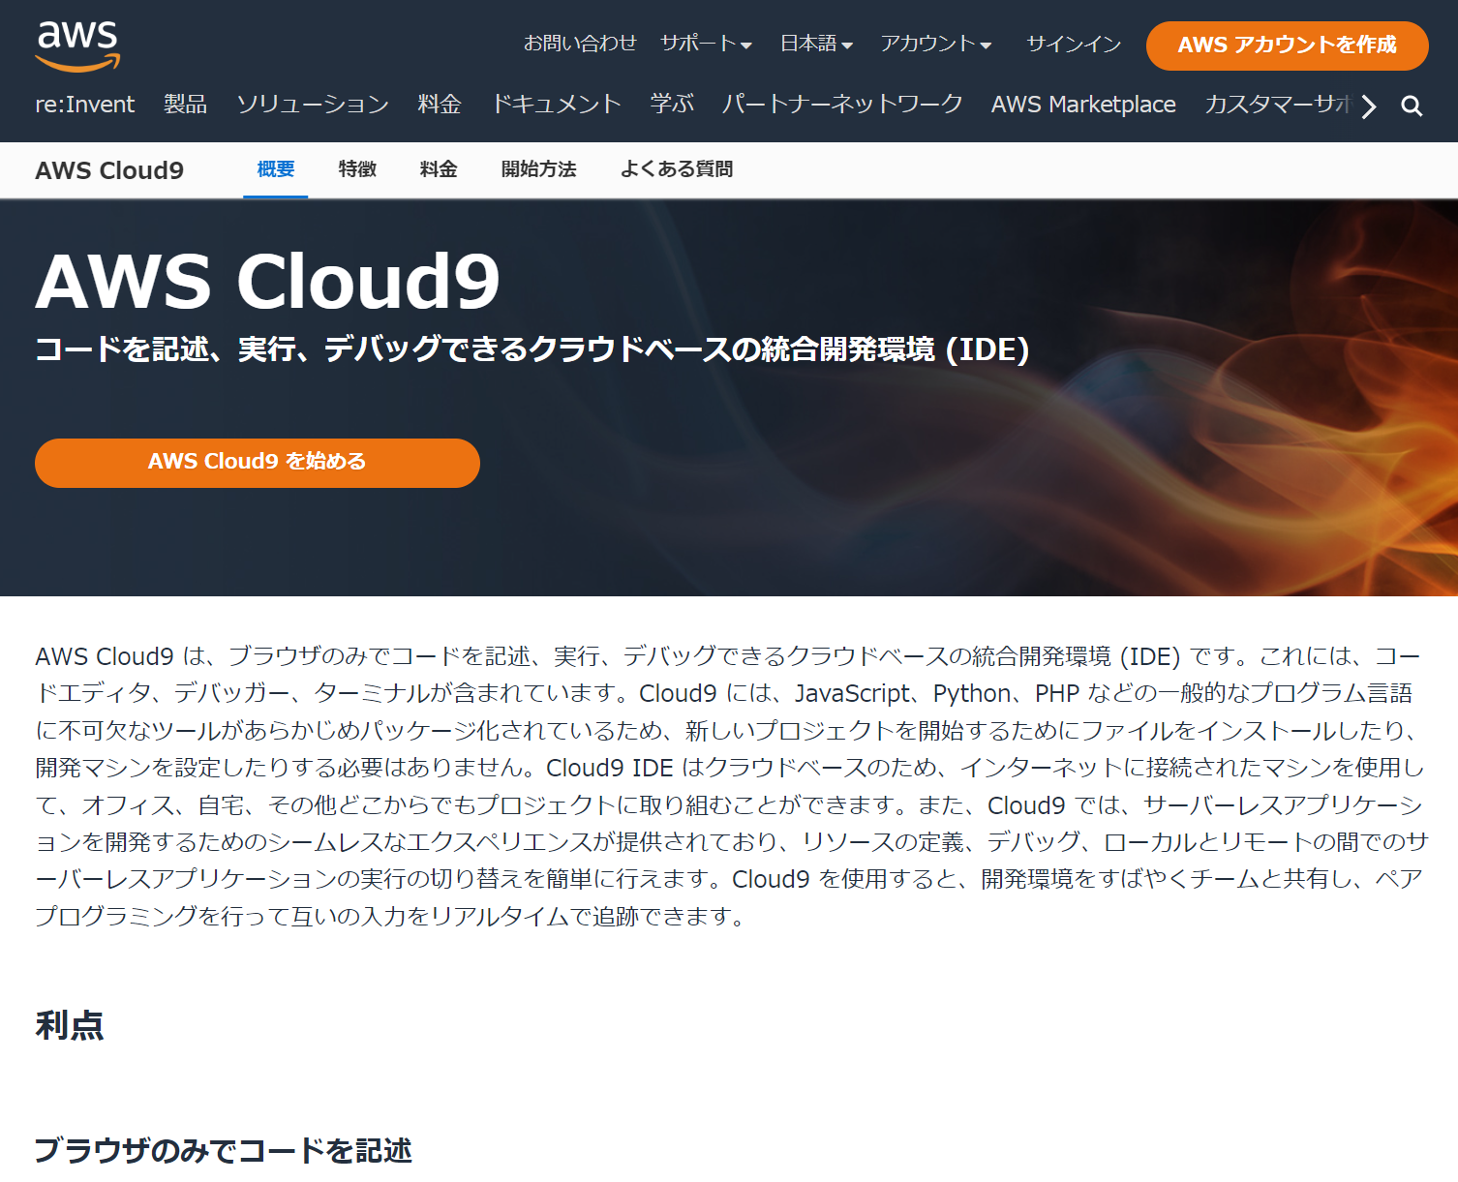Click the right chevron to see more navigation
Screen dimensions: 1458x1182
(1368, 106)
